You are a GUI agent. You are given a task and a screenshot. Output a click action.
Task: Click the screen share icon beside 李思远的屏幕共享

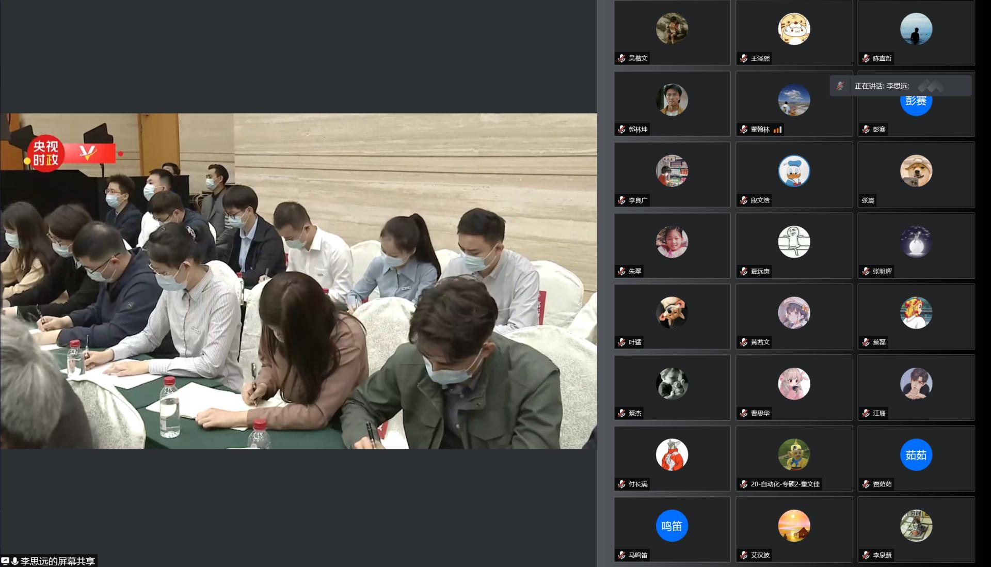coord(5,561)
